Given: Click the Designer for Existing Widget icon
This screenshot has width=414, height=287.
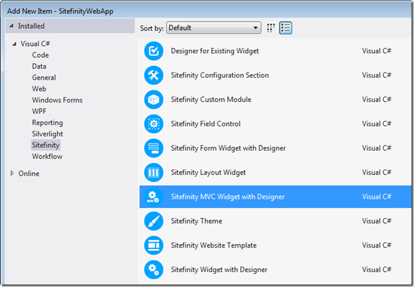Looking at the screenshot, I should pos(154,51).
